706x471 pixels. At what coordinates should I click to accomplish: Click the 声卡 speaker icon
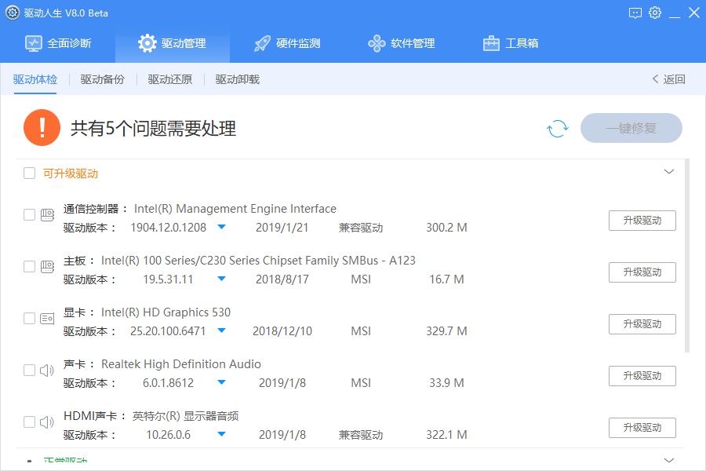click(45, 368)
